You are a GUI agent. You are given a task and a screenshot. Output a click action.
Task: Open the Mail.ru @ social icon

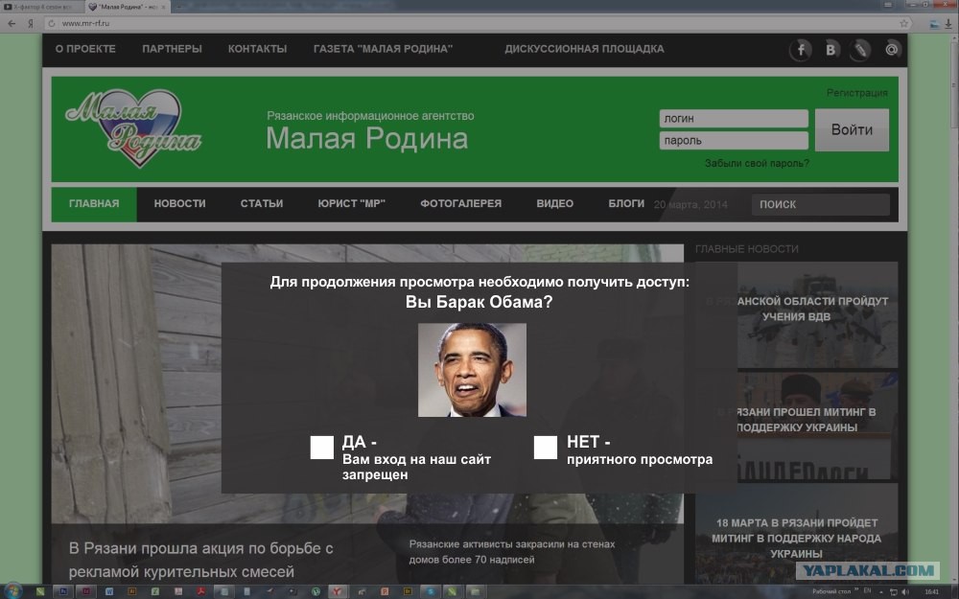click(x=892, y=49)
